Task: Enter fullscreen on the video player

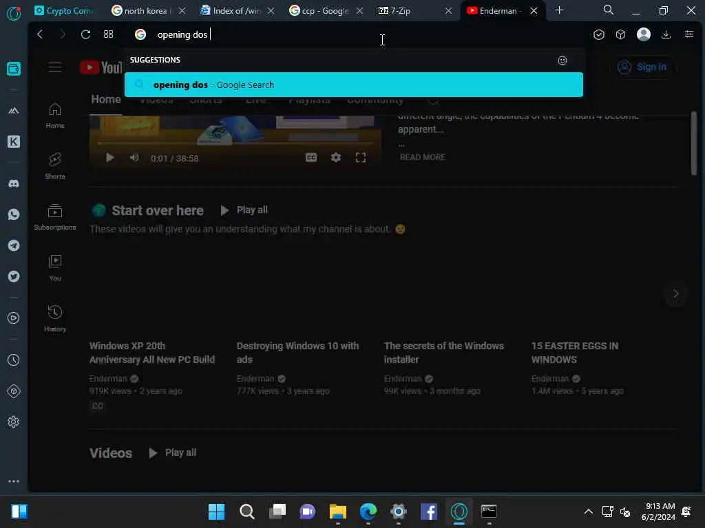Action: (361, 157)
